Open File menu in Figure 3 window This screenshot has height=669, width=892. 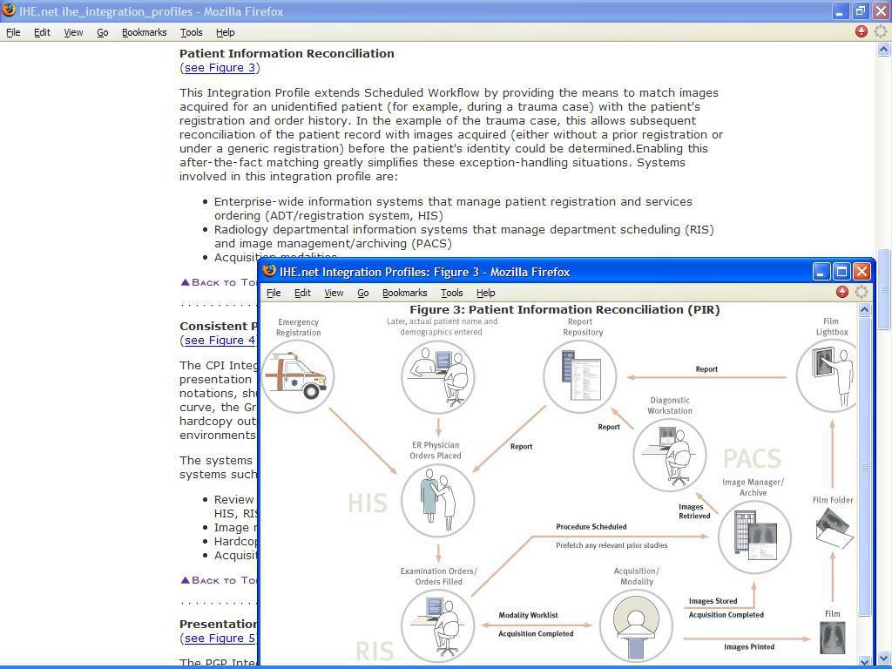pos(274,293)
